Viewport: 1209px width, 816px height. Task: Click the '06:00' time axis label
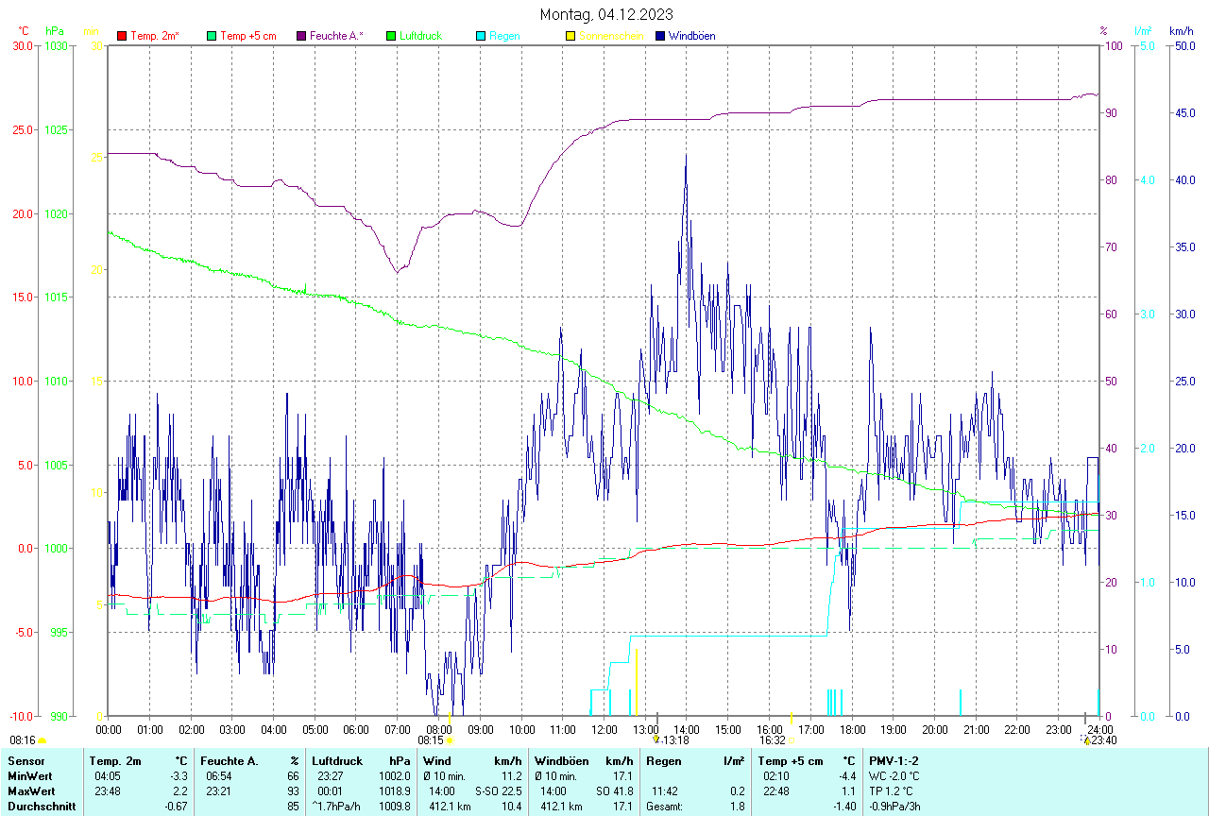pos(356,729)
